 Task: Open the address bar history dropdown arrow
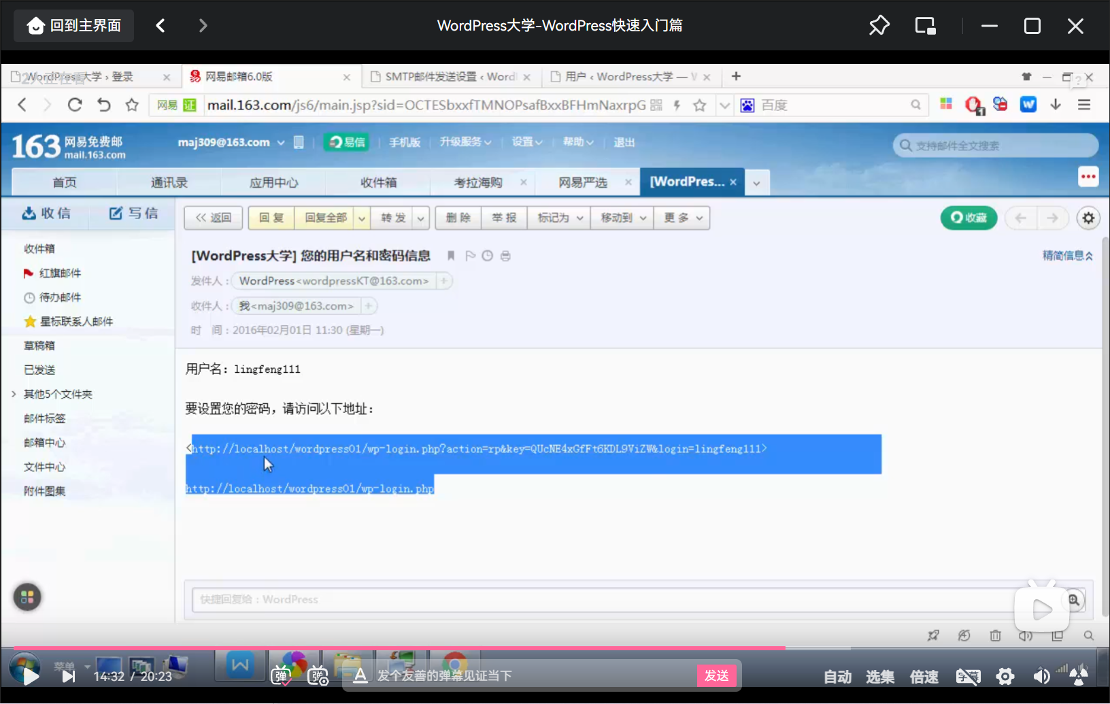tap(724, 105)
